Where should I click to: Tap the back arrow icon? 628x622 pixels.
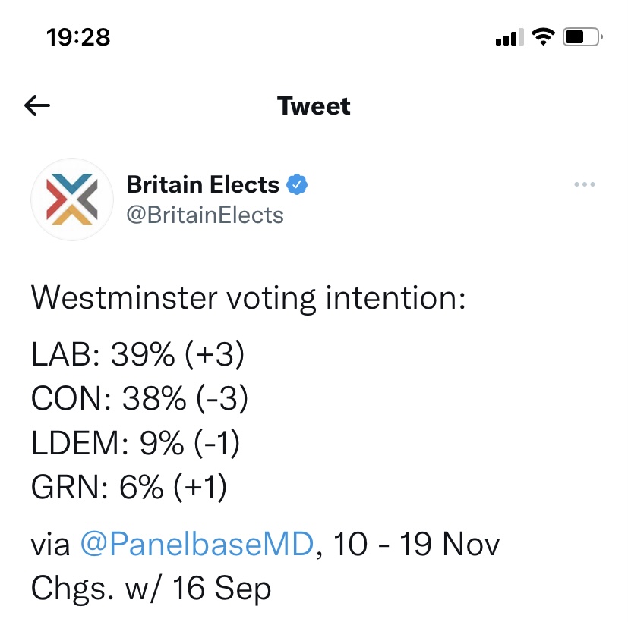pyautogui.click(x=37, y=105)
